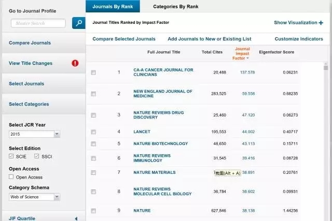332x221 pixels.
Task: Tick the checkbox for CA-A Cancer Journal row
Action: [x=93, y=72]
